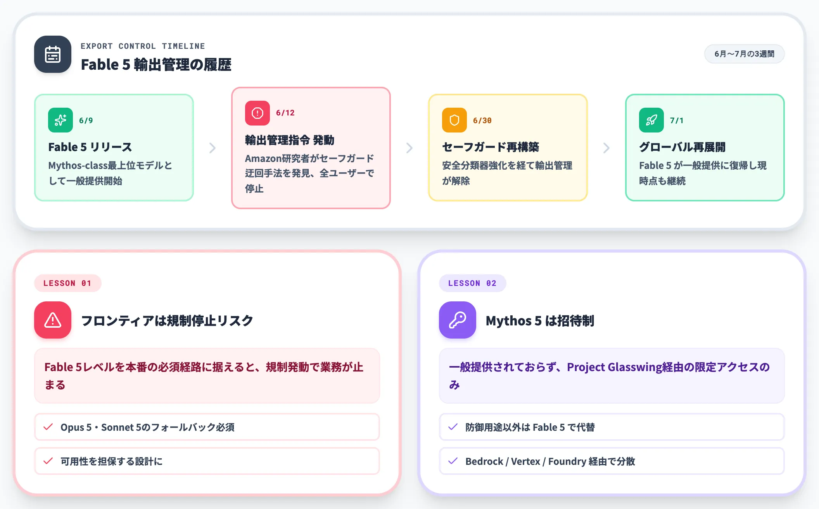
Task: Click checkmark beside 可用性を担保する設計に
Action: [x=48, y=461]
